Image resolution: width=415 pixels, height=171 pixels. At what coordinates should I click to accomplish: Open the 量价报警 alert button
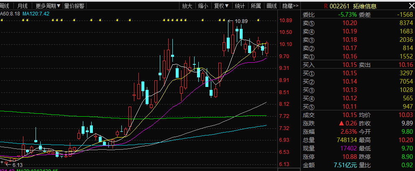click(74, 6)
